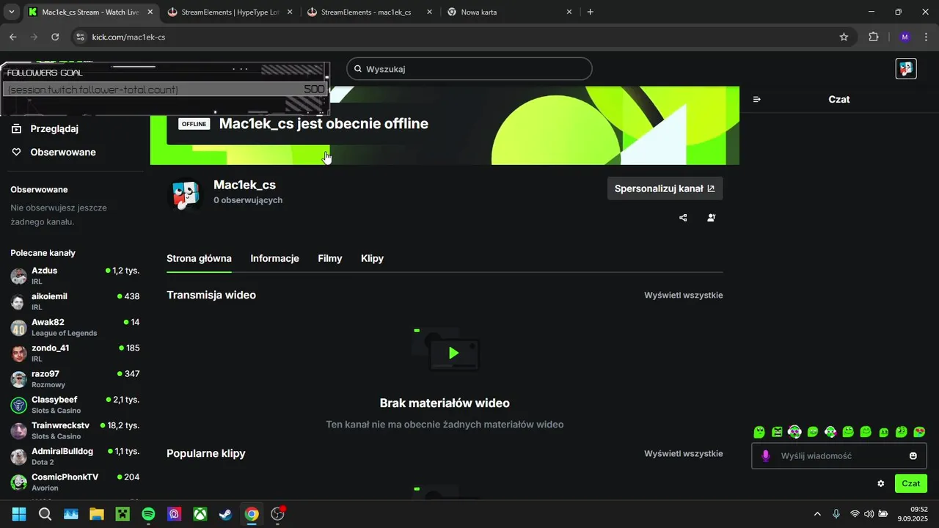Image resolution: width=939 pixels, height=528 pixels.
Task: Select the heart-eyes crying emote
Action: [919, 432]
